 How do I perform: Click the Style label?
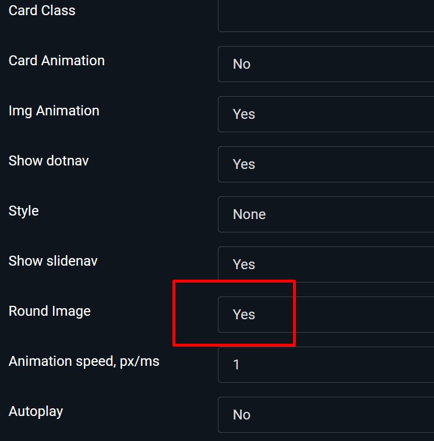pyautogui.click(x=24, y=211)
